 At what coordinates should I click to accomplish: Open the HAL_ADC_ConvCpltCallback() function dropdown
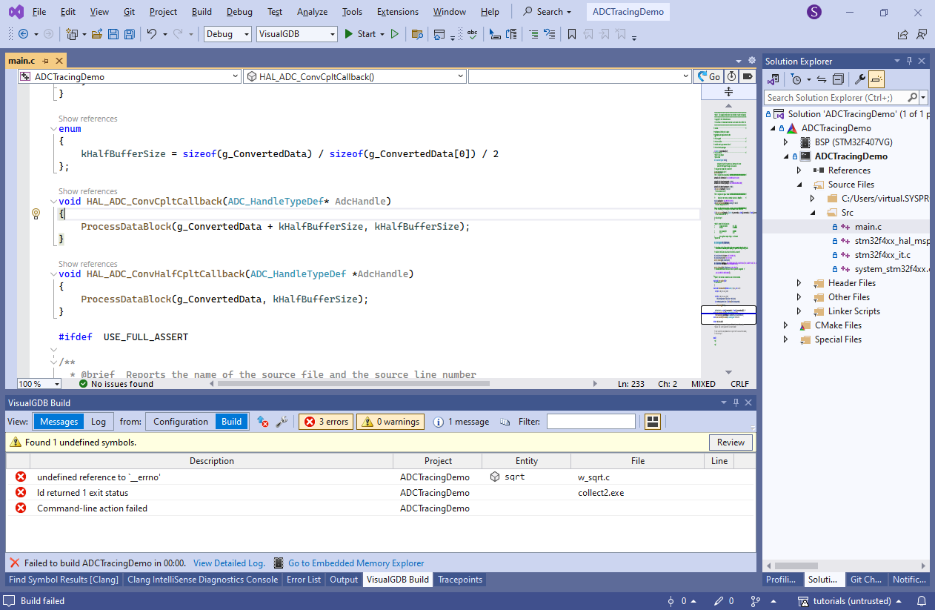tap(355, 76)
